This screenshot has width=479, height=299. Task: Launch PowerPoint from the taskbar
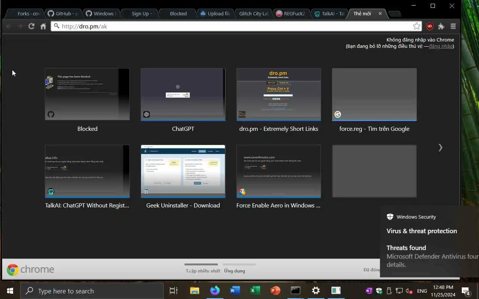tap(275, 291)
